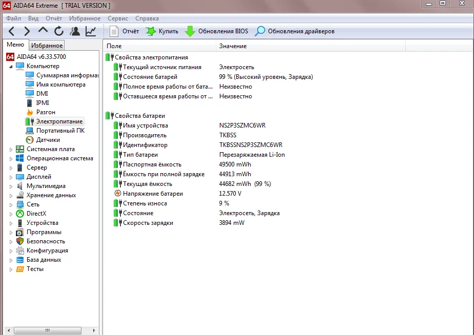The image size is (474, 335).
Task: Click the Системная плата motherboard icon
Action: click(x=20, y=149)
